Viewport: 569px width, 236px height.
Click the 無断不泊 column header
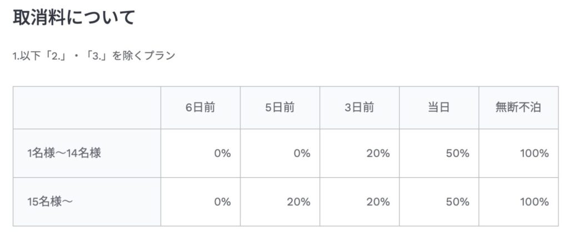518,108
